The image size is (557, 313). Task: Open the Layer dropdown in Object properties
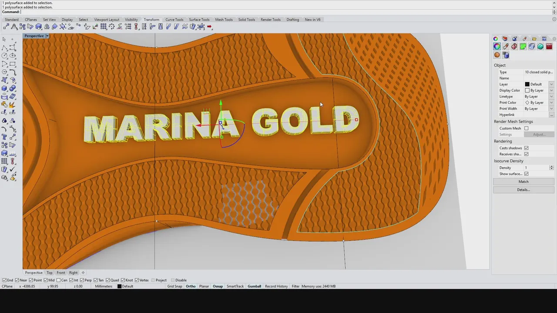[551, 84]
